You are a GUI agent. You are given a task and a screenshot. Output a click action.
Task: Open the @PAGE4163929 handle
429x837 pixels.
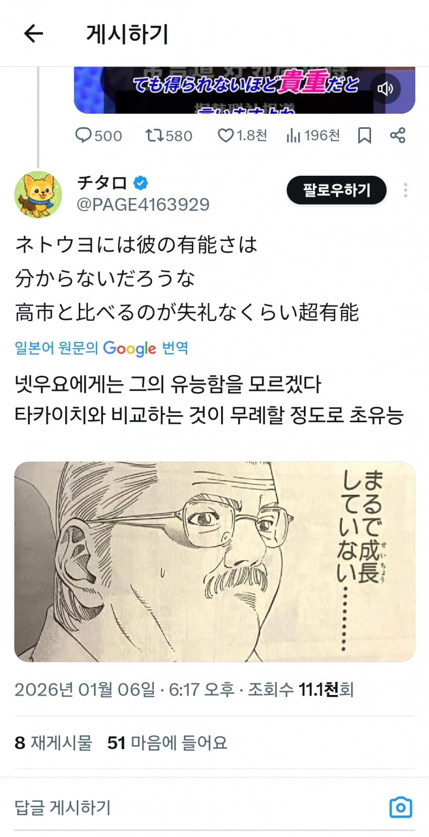click(143, 205)
